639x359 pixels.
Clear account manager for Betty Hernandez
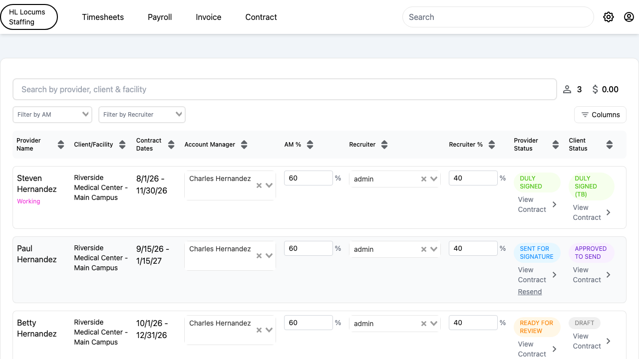point(259,330)
